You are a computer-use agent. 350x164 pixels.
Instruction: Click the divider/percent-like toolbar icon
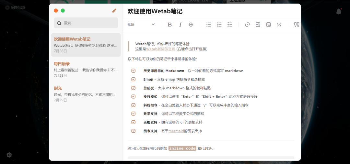(x=279, y=25)
